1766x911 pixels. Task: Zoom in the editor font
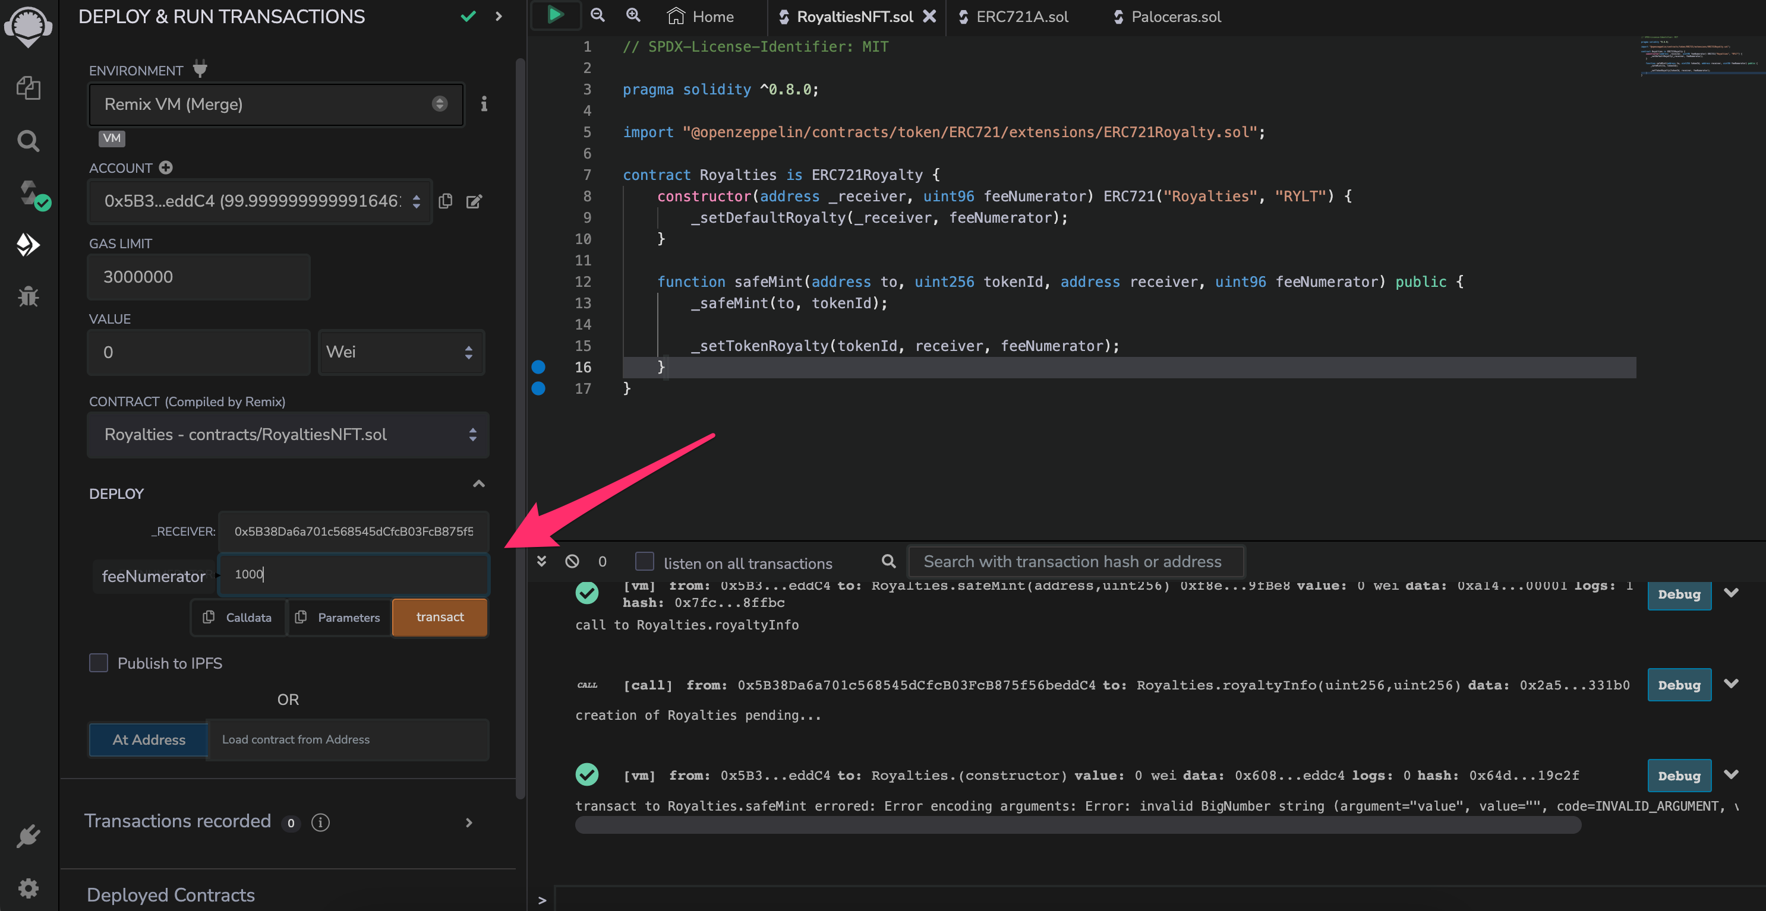633,15
